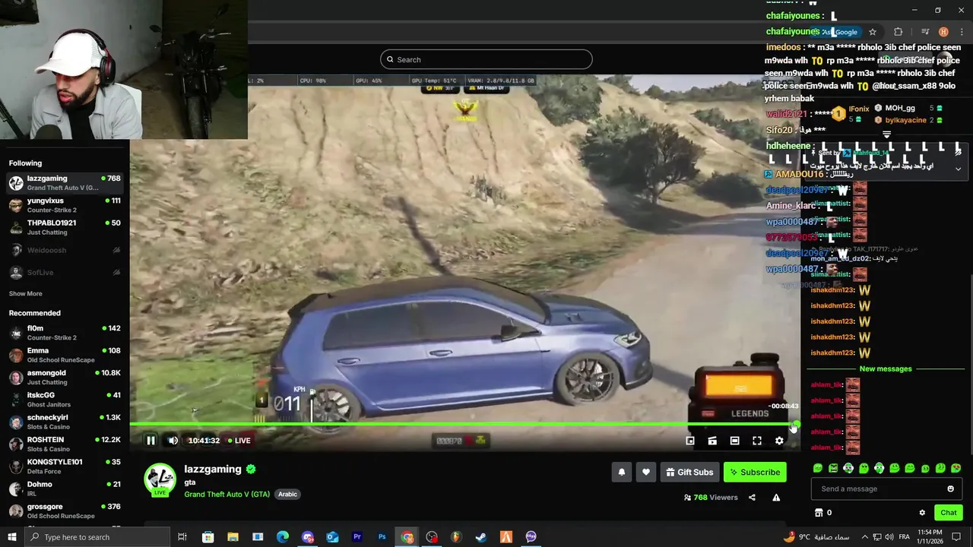Open Emma Old School RuneScape channel
The image size is (973, 547).
point(65,355)
